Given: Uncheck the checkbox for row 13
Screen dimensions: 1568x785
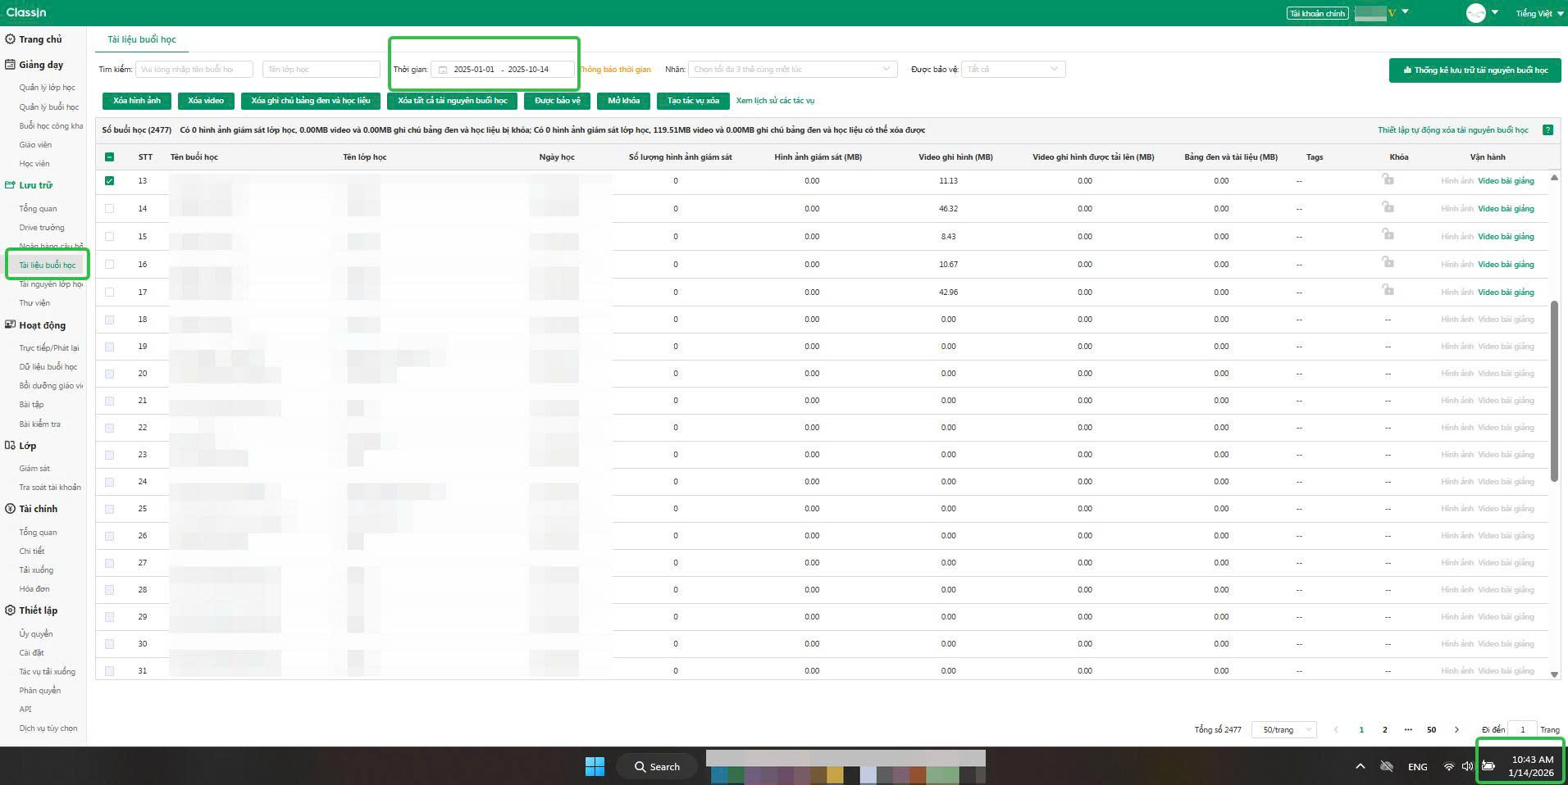Looking at the screenshot, I should coord(110,181).
